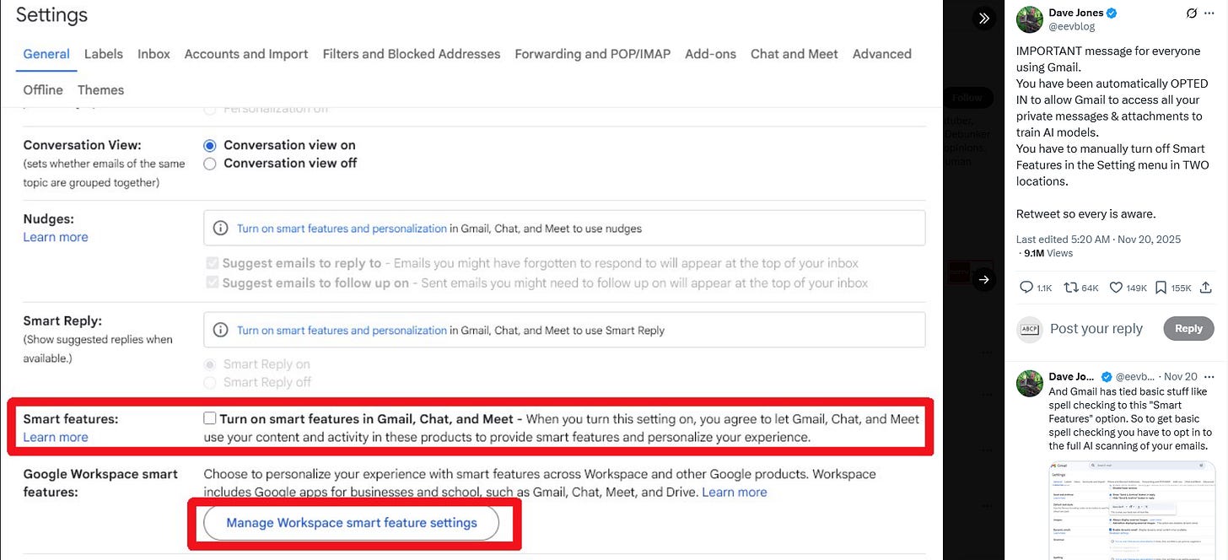Viewport: 1228px width, 560px height.
Task: Click the reply comment icon
Action: [x=1026, y=288]
